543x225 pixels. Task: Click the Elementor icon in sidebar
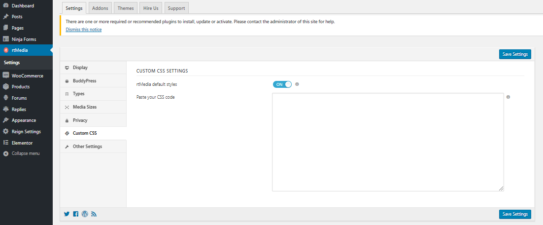tap(6, 143)
